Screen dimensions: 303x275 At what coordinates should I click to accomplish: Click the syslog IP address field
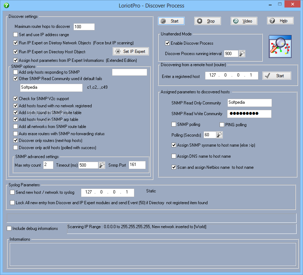(107, 192)
